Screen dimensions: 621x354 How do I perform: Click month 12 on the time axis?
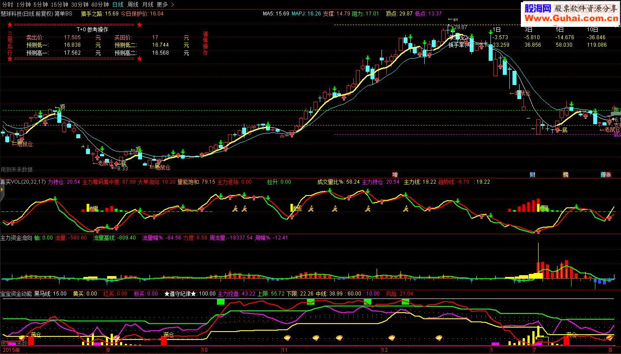pos(384,351)
